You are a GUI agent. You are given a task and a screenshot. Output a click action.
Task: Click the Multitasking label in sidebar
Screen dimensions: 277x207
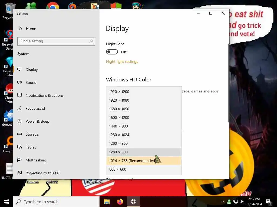click(36, 160)
